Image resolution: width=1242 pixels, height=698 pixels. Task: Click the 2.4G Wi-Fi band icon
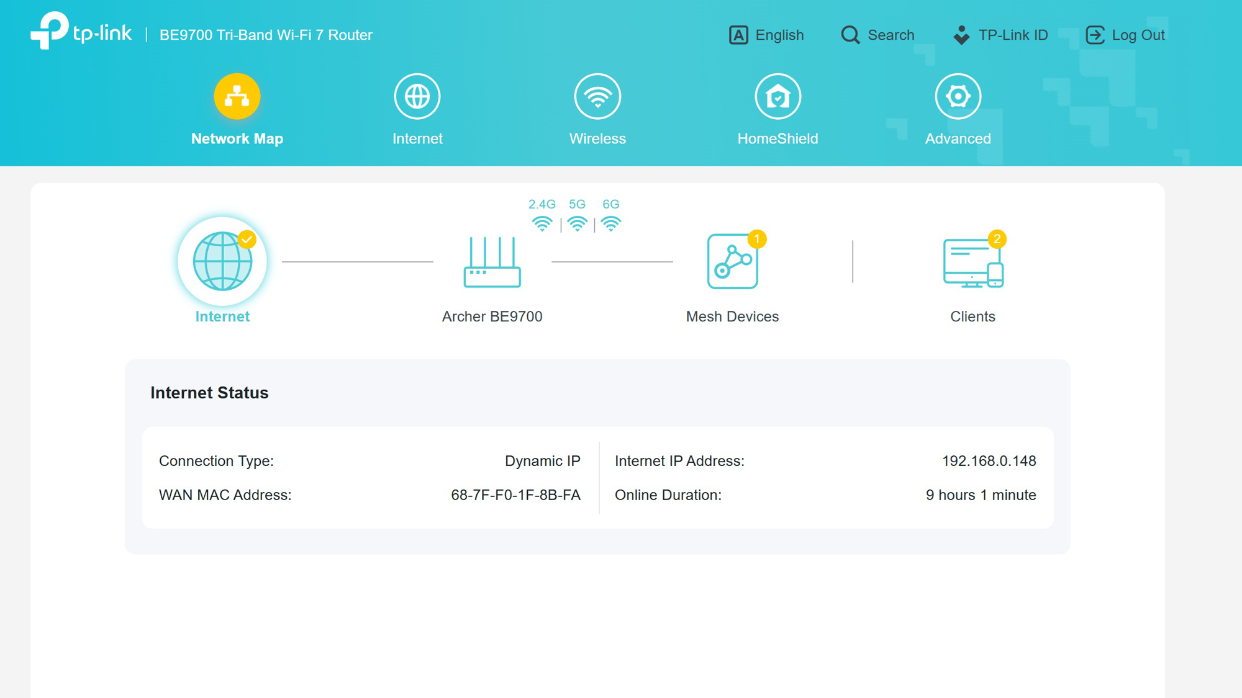pos(542,223)
